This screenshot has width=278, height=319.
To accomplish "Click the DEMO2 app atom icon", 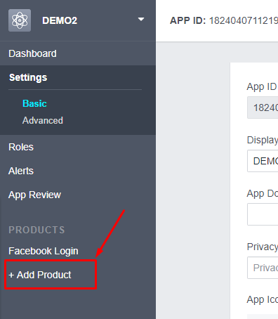I will click(x=20, y=20).
